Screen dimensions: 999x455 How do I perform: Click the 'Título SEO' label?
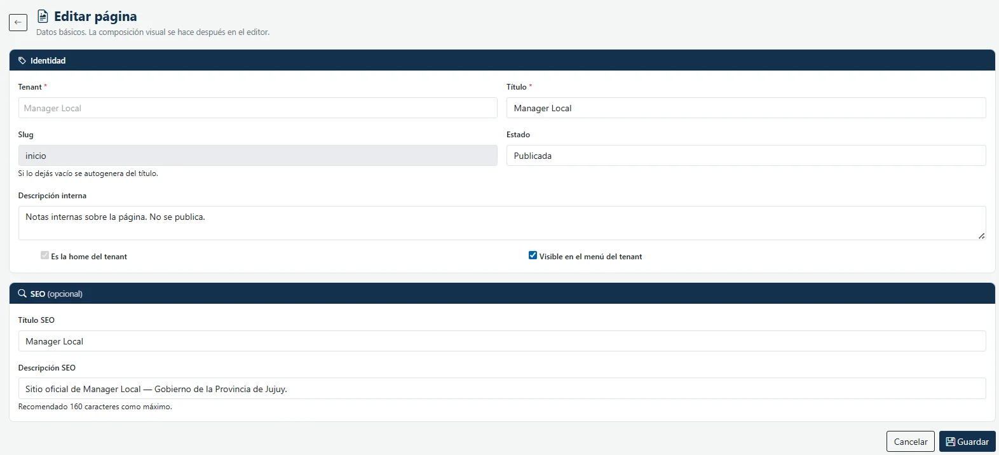[x=36, y=320]
